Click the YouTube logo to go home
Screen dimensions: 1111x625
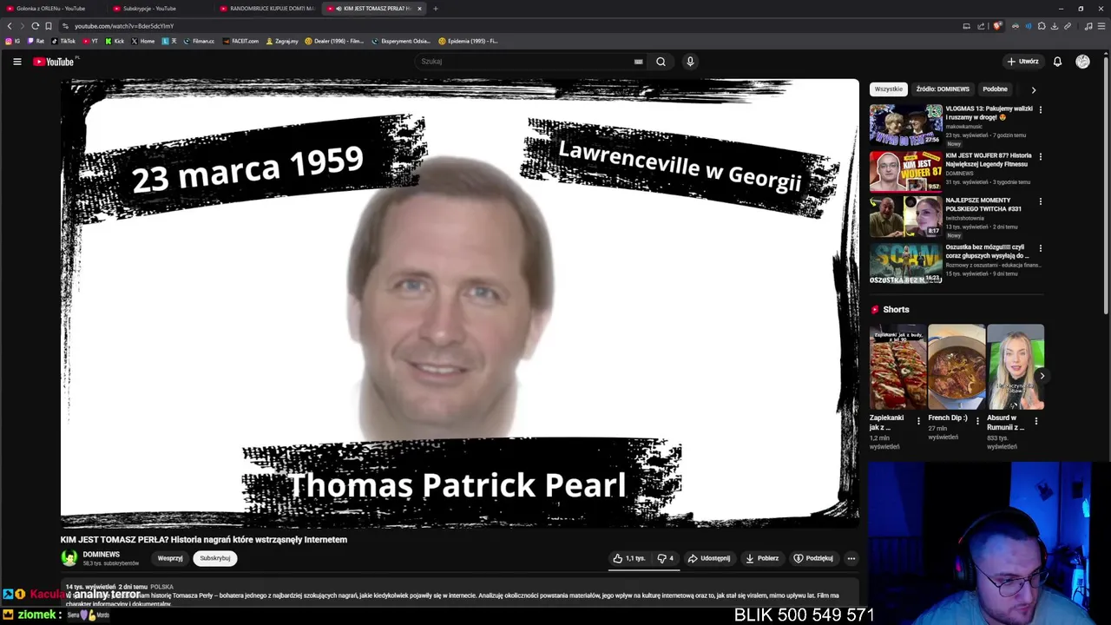56,62
